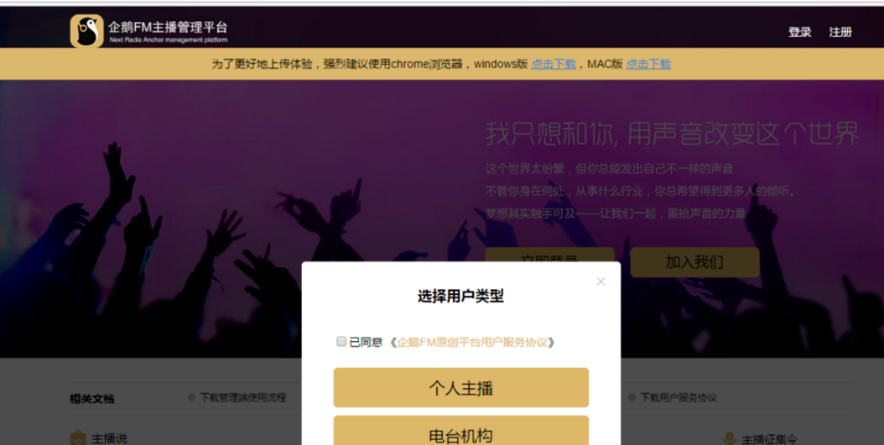Open the 注册 link in header
This screenshot has height=445, width=884.
pyautogui.click(x=840, y=32)
